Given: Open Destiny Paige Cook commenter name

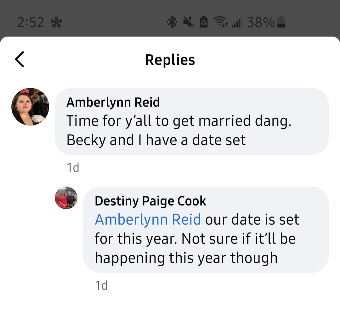Looking at the screenshot, I should tap(150, 201).
